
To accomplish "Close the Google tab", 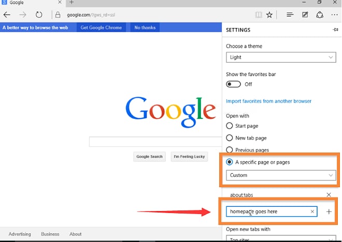I will (x=60, y=3).
